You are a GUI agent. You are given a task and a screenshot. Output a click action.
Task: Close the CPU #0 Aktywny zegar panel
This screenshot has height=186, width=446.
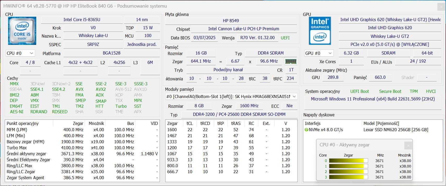tap(408, 145)
